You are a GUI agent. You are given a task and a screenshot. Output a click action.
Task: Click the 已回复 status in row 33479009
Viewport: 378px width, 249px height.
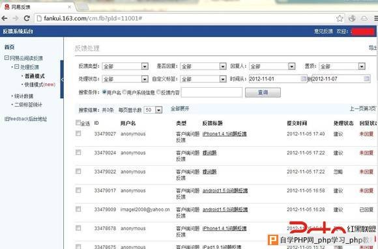(x=366, y=209)
